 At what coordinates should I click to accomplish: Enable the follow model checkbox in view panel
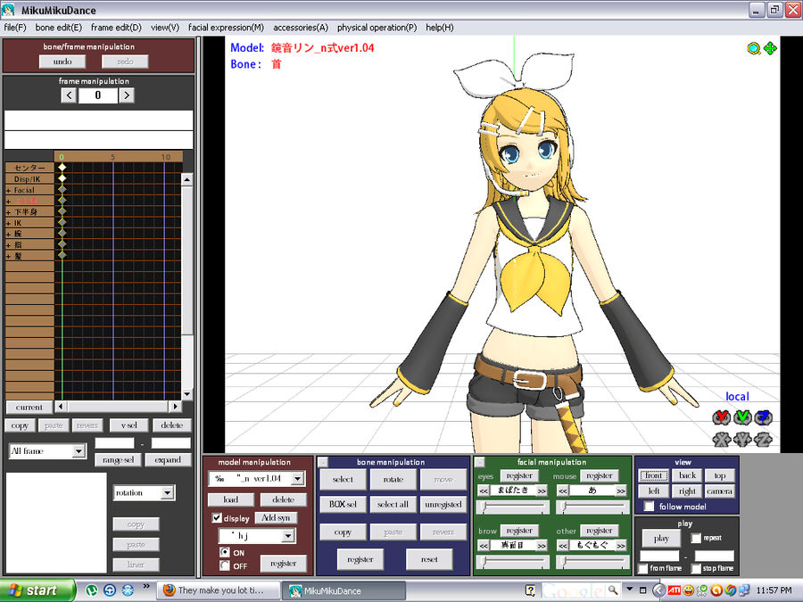[648, 506]
